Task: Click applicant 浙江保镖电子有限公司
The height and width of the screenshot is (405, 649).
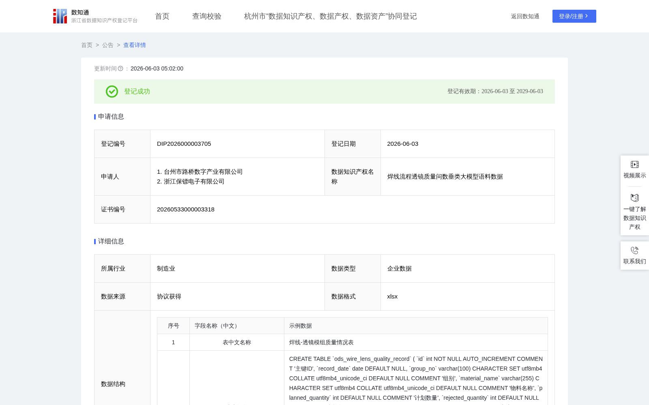Action: [194, 181]
